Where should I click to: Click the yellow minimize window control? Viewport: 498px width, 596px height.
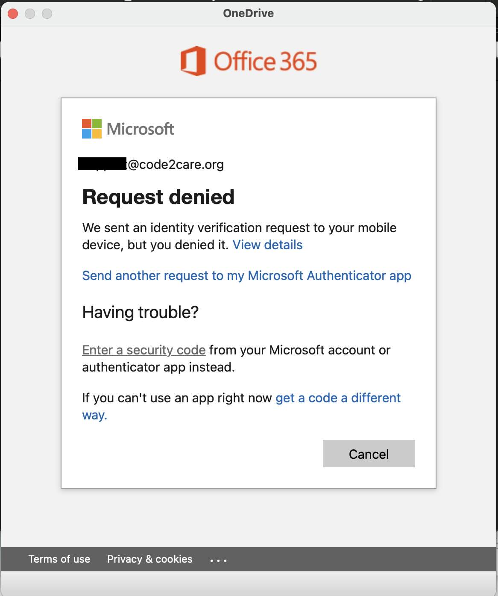point(29,13)
